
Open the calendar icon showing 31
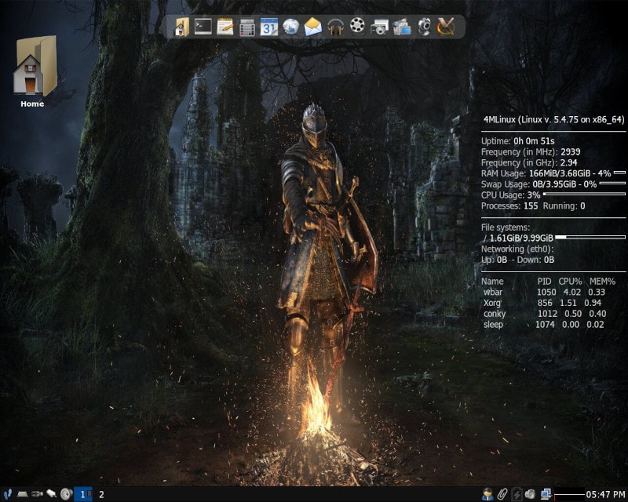point(269,27)
